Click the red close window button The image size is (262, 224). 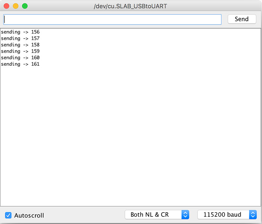tap(7, 6)
